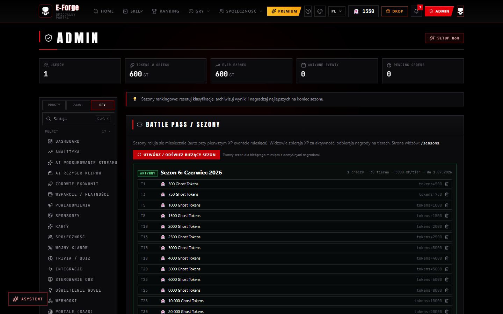Switch sidebar mode to Prosty
This screenshot has height=314, width=503.
click(x=54, y=105)
